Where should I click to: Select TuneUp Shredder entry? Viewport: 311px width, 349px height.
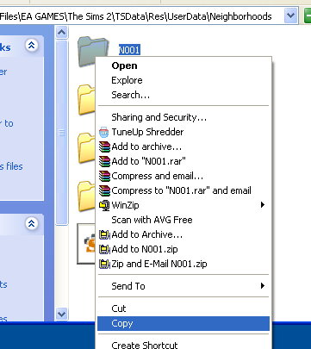183,132
